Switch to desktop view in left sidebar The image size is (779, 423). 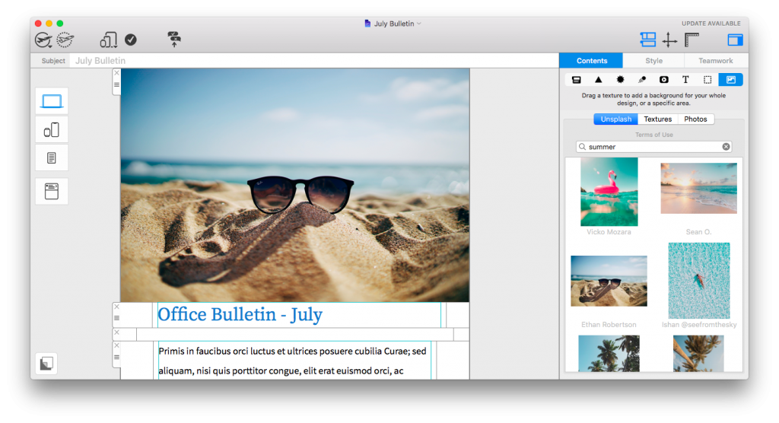tap(52, 101)
